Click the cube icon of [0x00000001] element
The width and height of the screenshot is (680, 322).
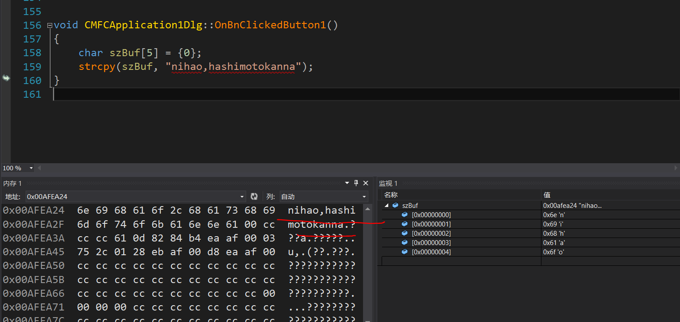[x=405, y=224]
